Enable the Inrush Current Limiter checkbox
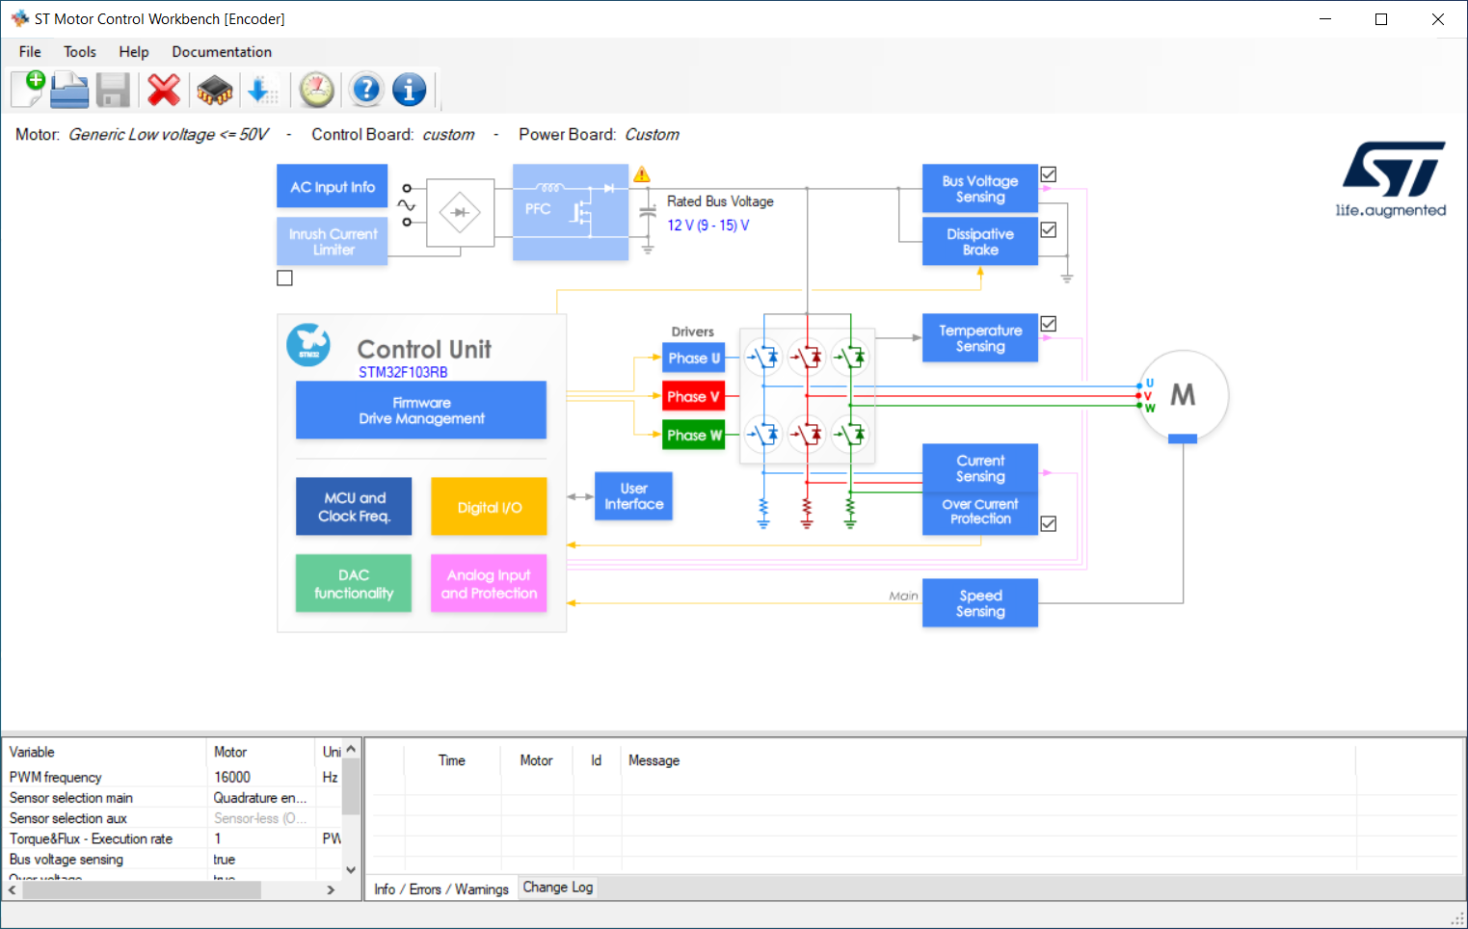 click(x=284, y=279)
